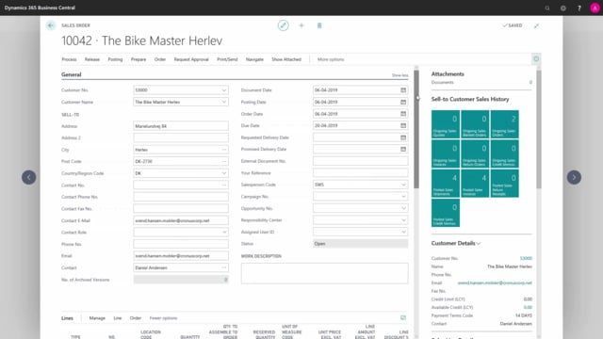The width and height of the screenshot is (603, 339).
Task: Click Show Attached action
Action: click(x=286, y=59)
